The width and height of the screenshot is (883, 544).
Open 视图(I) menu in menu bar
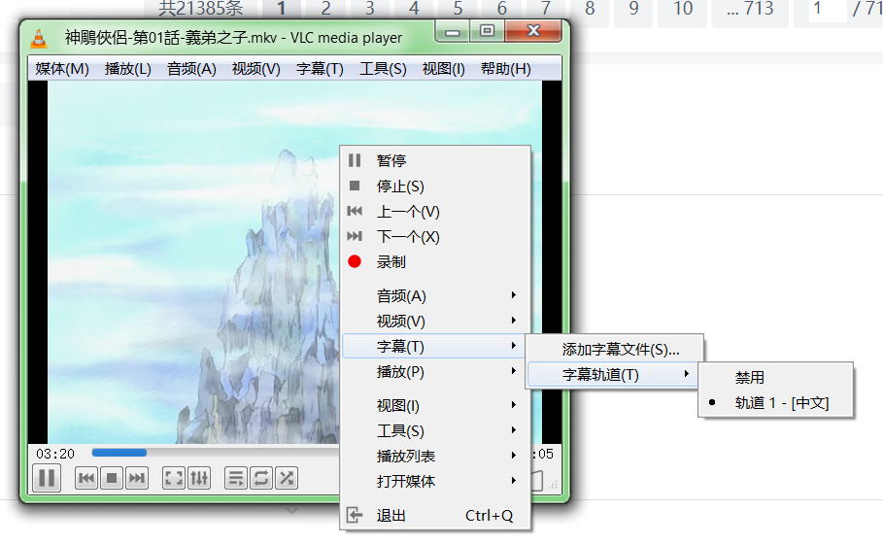444,69
